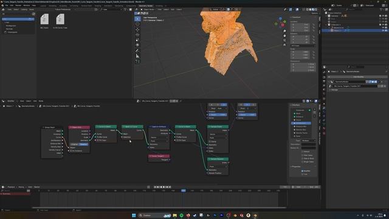The image size is (389, 219).
Task: Open the File menu
Action: tap(7, 5)
